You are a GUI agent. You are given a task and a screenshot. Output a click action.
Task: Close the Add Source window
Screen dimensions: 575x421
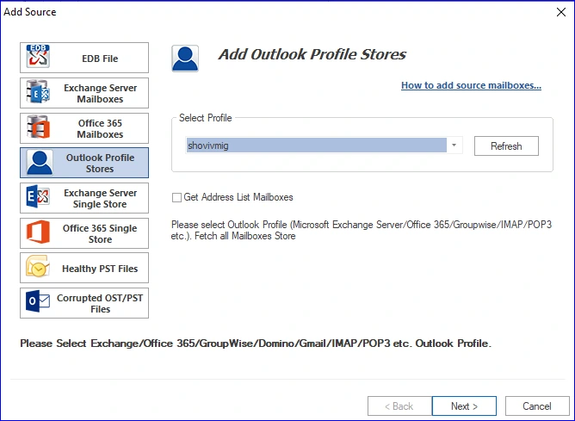[560, 12]
